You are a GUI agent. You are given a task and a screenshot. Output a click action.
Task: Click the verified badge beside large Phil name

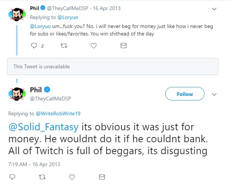(x=47, y=90)
